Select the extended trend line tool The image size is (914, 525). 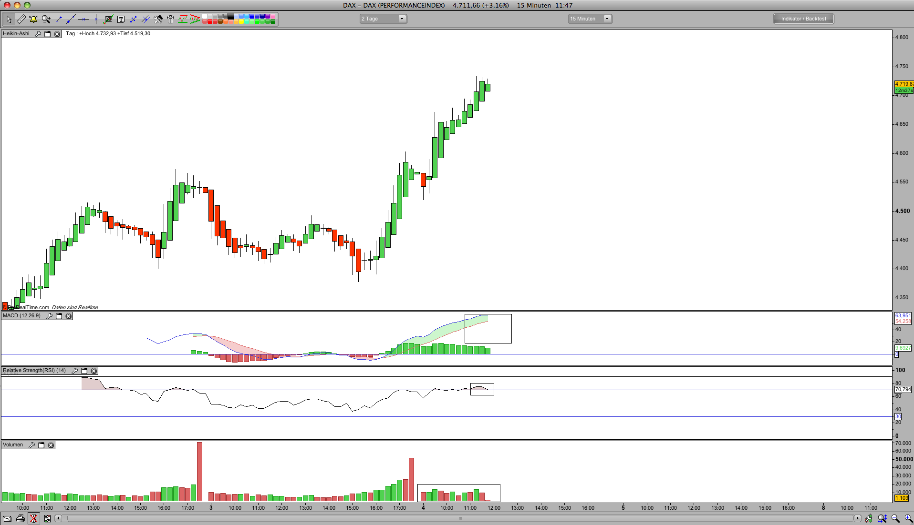pos(71,19)
